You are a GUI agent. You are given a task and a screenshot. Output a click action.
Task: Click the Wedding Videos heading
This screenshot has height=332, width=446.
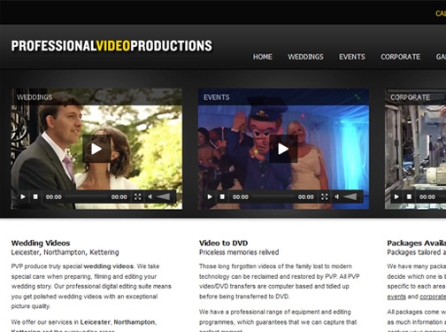coord(41,243)
